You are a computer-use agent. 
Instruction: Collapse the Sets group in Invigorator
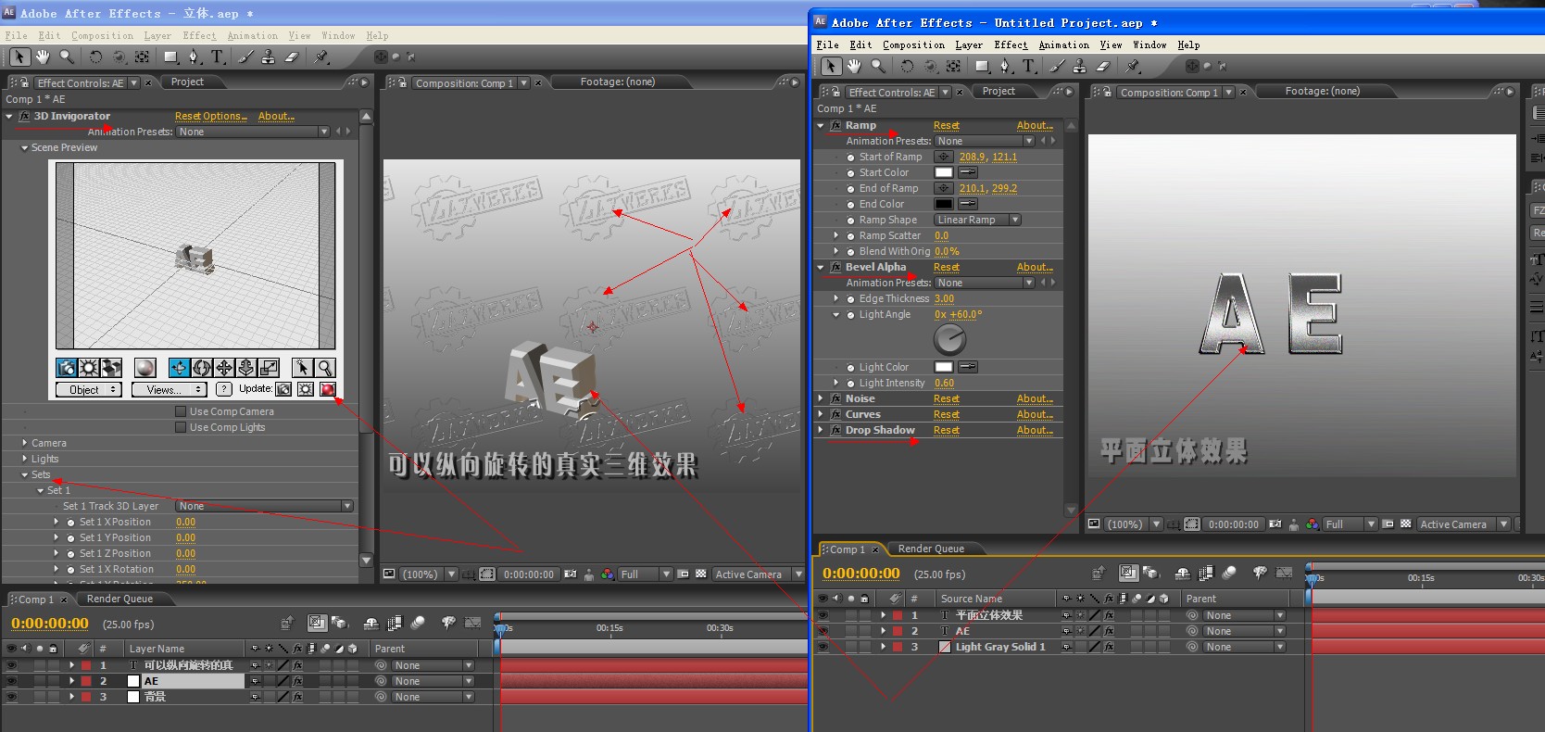25,474
